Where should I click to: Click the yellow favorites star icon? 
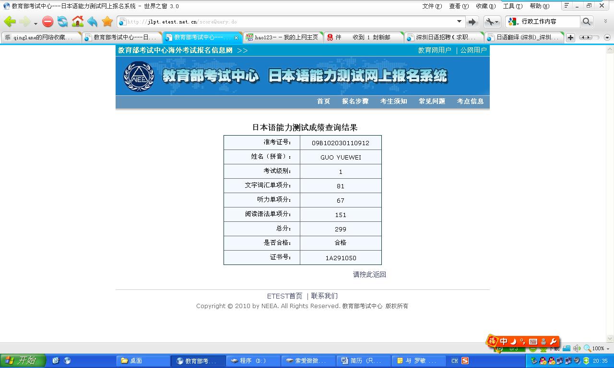pyautogui.click(x=106, y=22)
